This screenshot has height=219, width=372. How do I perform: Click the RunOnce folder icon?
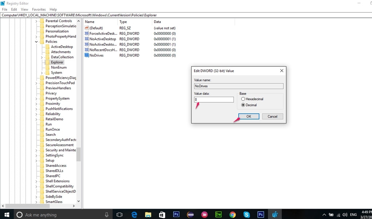point(42,129)
